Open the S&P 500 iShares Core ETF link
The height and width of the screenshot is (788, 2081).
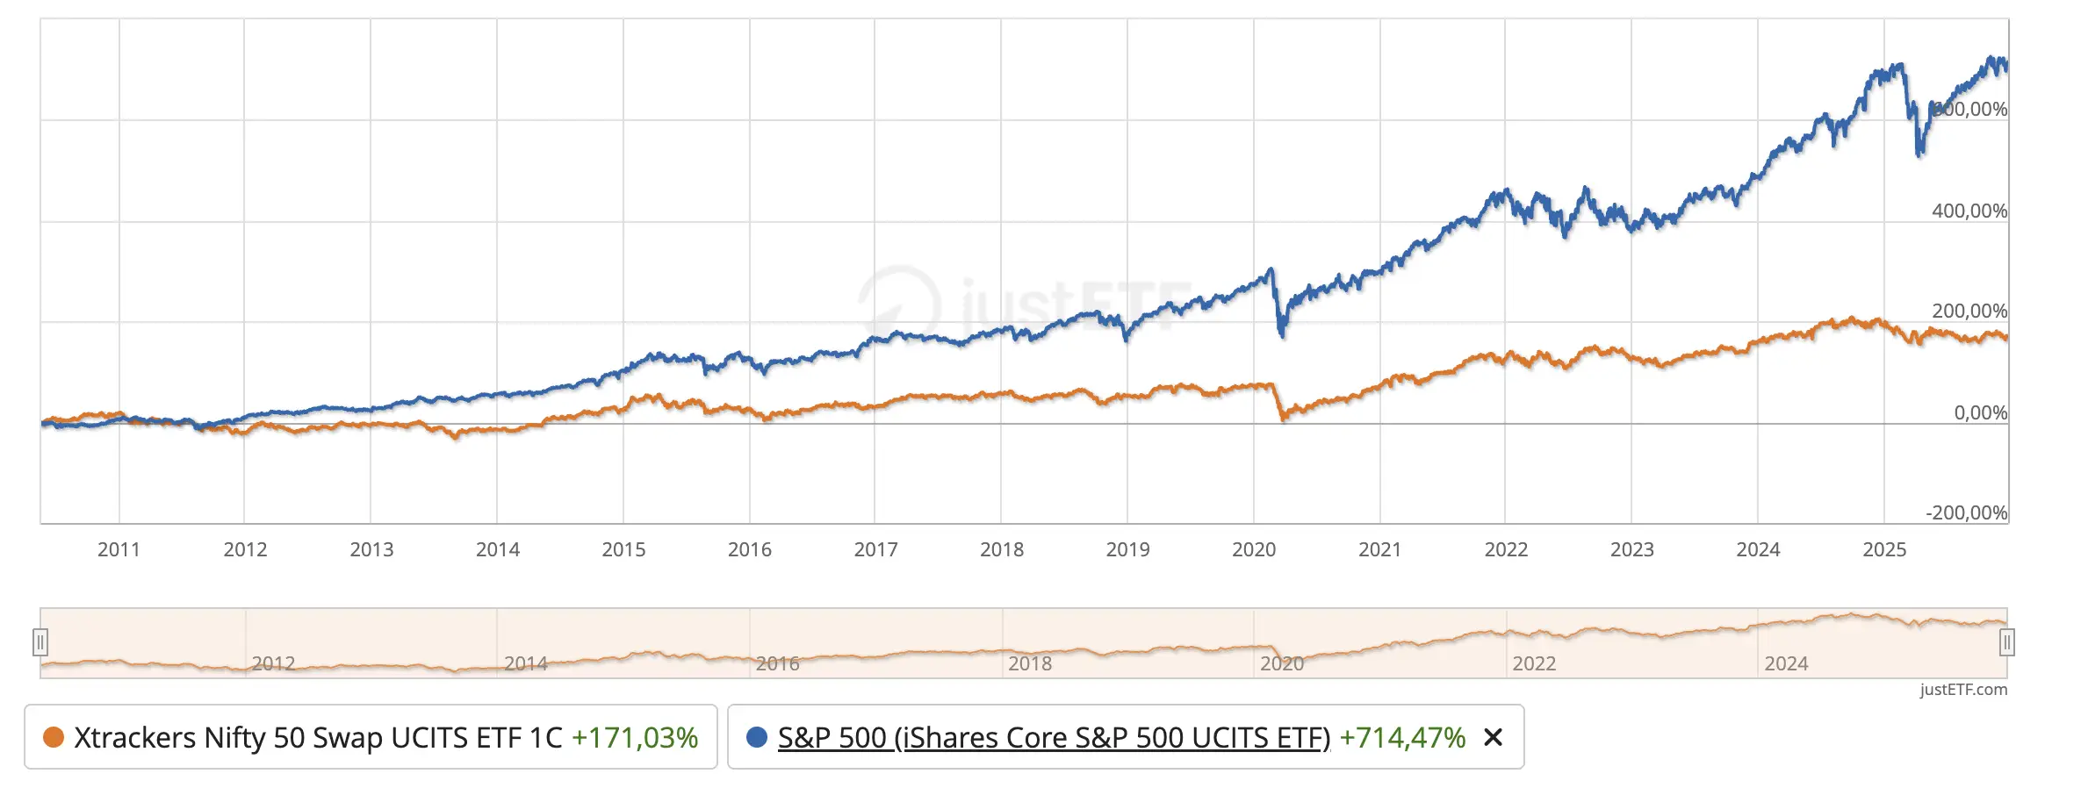pyautogui.click(x=1054, y=737)
